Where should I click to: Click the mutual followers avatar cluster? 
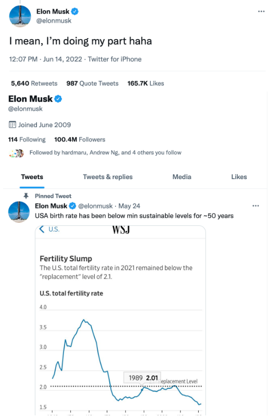click(x=17, y=153)
